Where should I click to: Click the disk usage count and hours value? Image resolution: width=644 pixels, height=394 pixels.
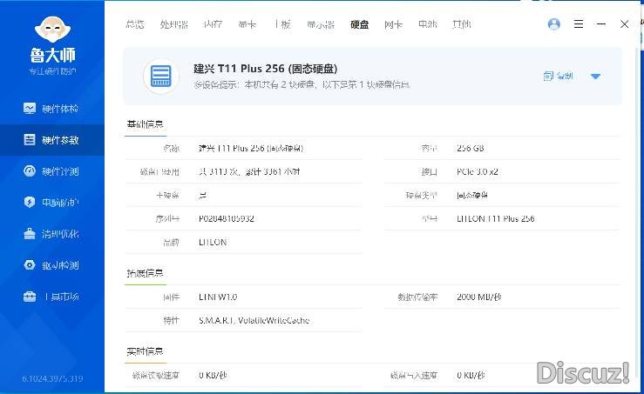click(249, 172)
